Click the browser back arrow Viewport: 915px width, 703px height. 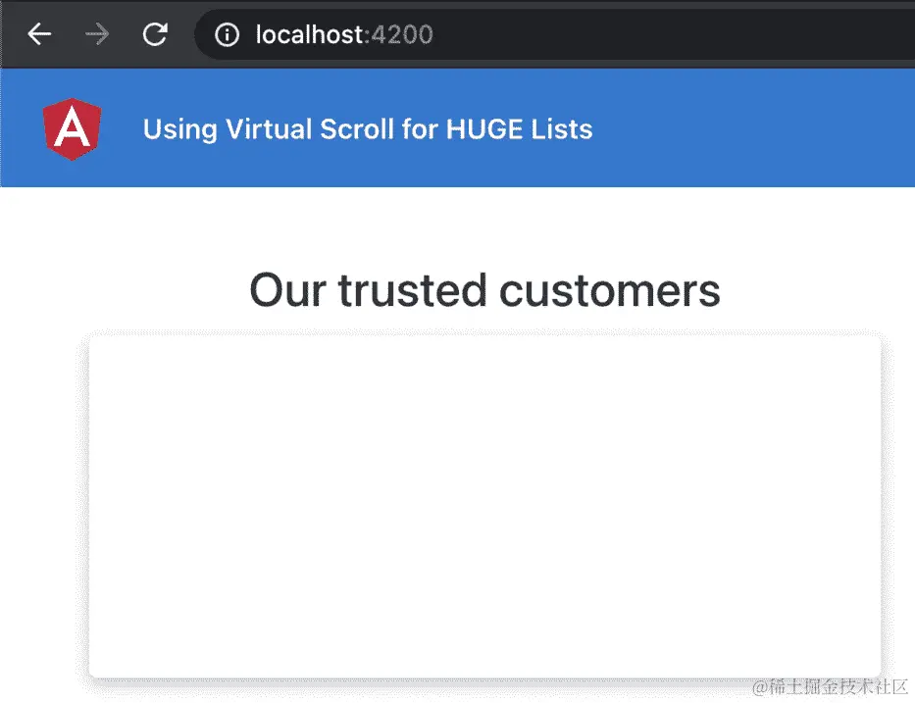(39, 34)
